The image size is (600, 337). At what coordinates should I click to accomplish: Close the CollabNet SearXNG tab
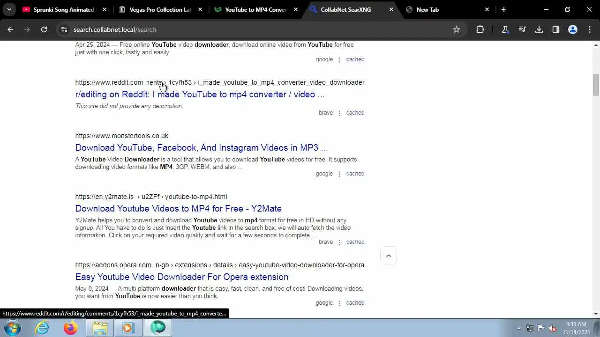click(391, 9)
